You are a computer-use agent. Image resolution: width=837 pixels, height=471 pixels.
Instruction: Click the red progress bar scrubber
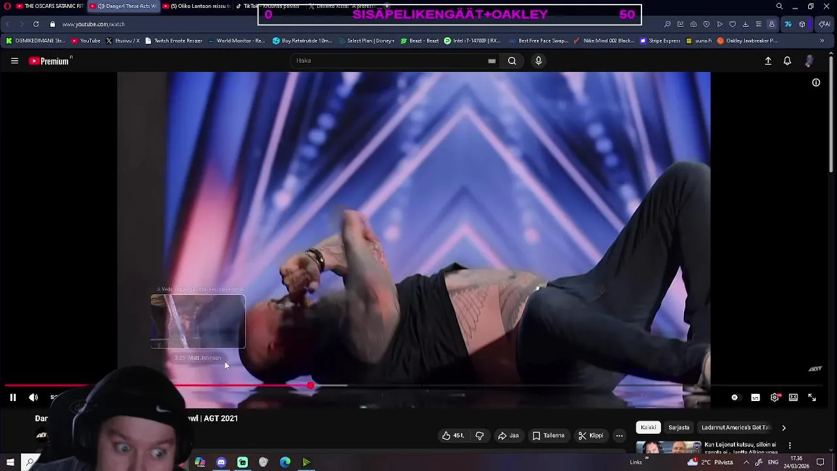[x=310, y=386]
